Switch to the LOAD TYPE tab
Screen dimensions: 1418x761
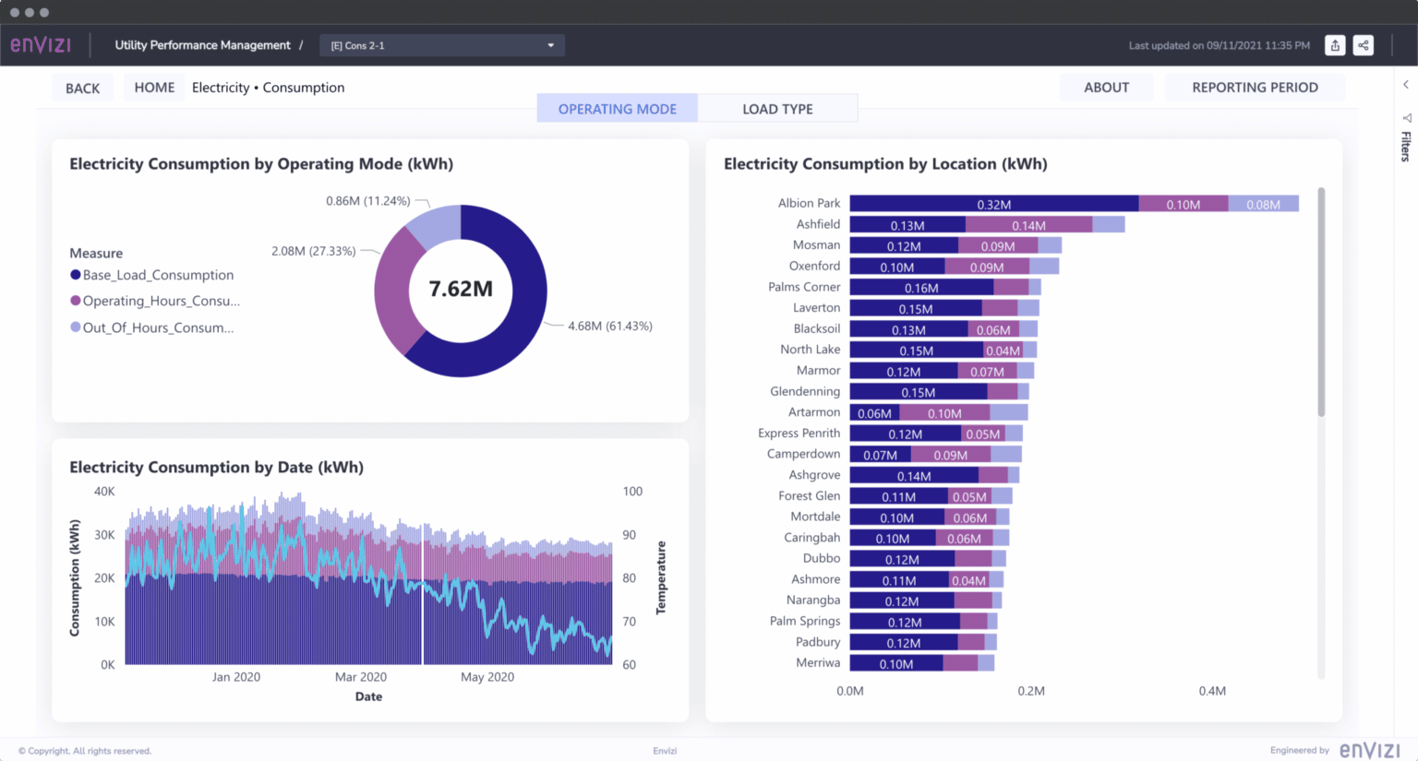(777, 108)
